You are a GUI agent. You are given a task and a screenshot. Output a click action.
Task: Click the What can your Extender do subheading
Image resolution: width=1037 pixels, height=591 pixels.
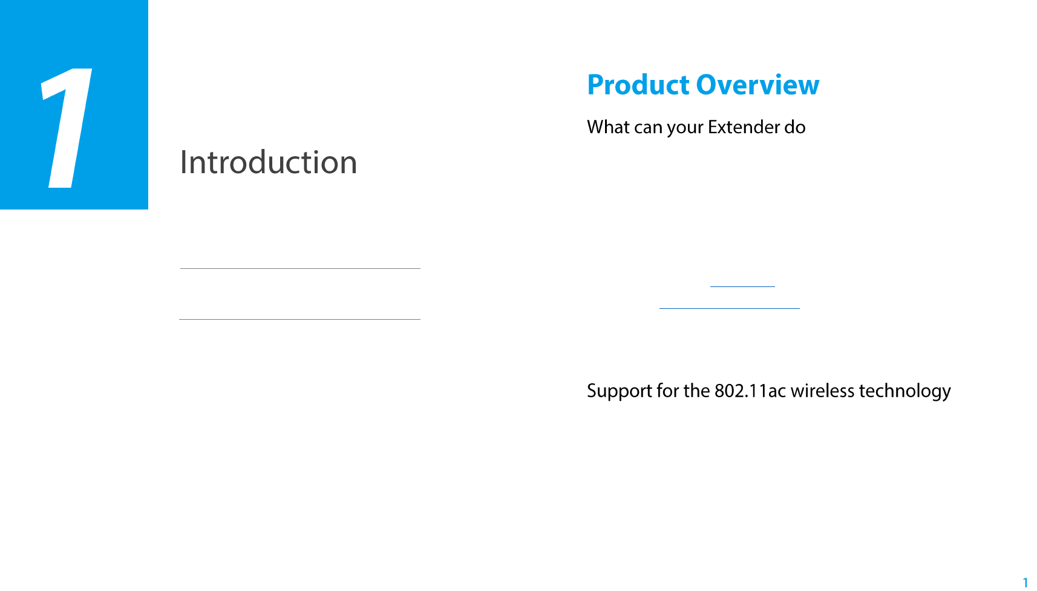coord(696,127)
